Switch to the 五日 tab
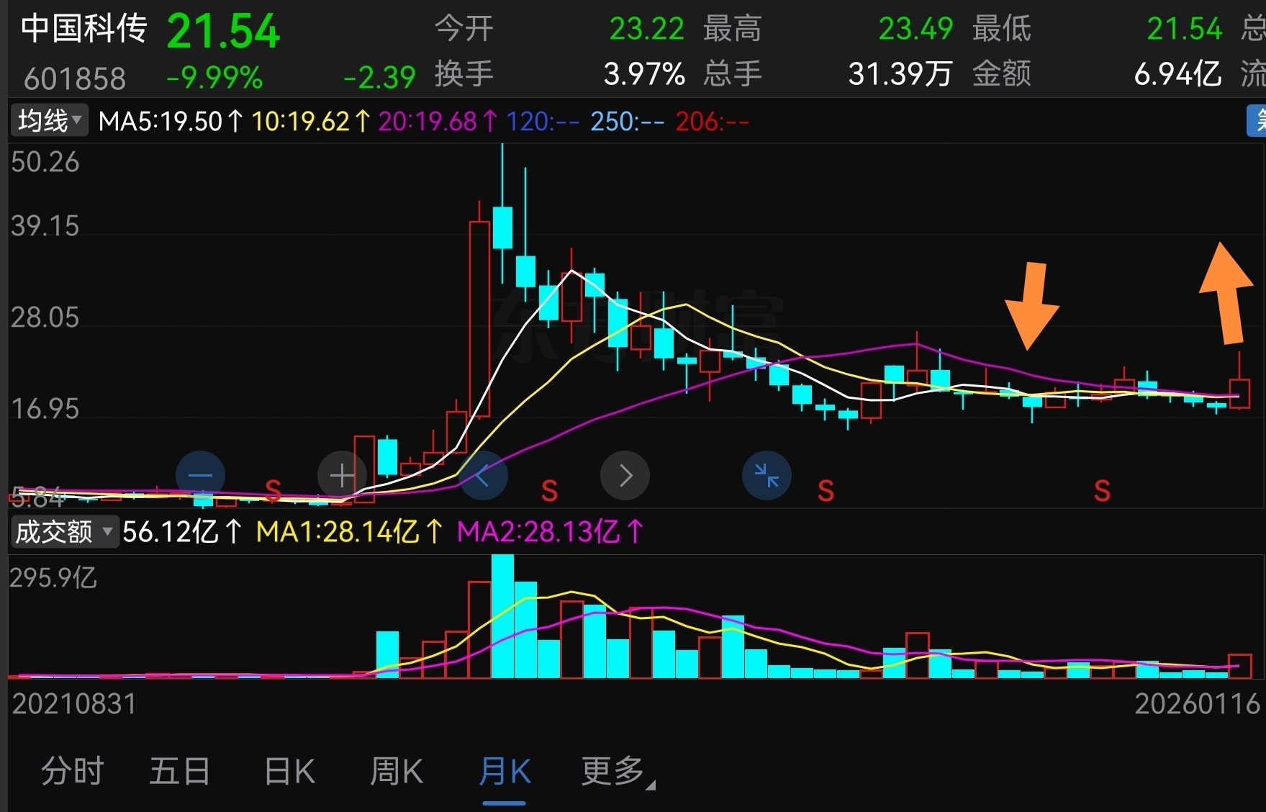 179,771
